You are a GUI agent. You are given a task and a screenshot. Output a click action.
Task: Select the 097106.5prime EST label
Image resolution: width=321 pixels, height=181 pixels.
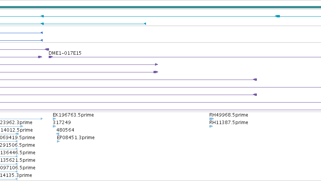pos(18,168)
